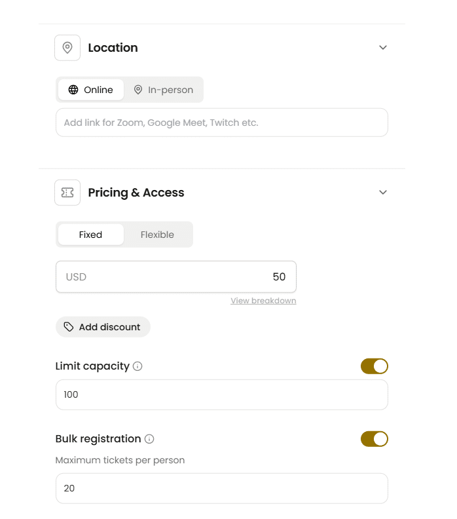Click the tag icon in Add discount
Viewport: 457px width, 519px height.
pyautogui.click(x=69, y=327)
